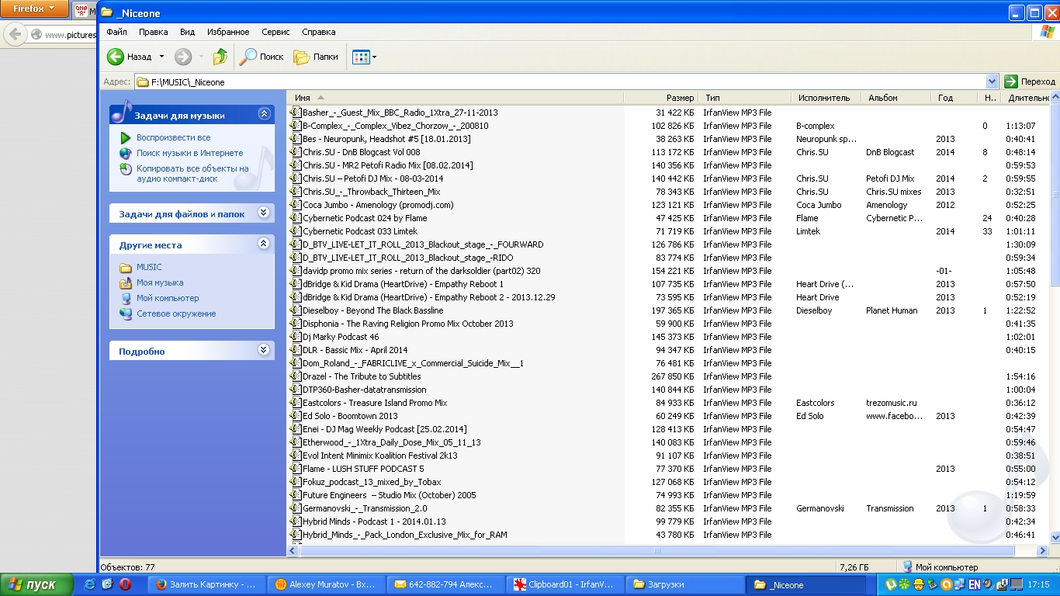
Task: Open 'Мой компьютер' in Other Places
Action: click(x=168, y=298)
